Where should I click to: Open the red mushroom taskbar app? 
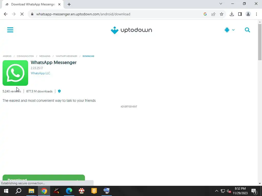pyautogui.click(x=82, y=191)
